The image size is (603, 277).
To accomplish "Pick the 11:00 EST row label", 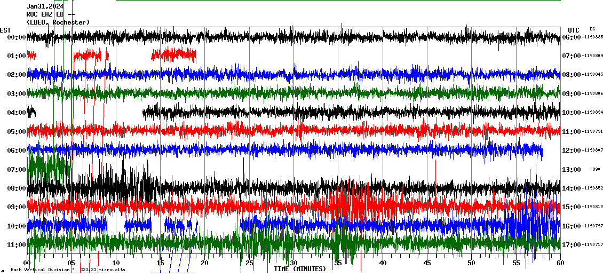I will tap(16, 245).
